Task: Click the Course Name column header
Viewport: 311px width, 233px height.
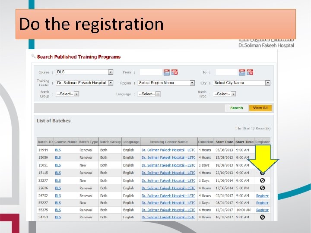Action: point(66,142)
